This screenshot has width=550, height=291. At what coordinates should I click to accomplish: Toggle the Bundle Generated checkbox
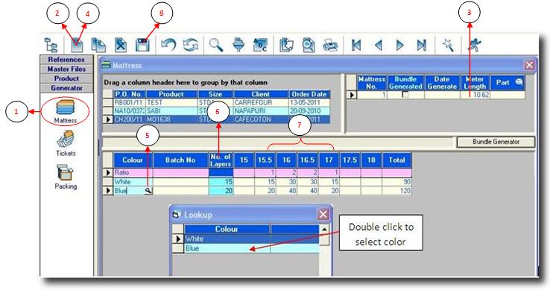(x=405, y=95)
